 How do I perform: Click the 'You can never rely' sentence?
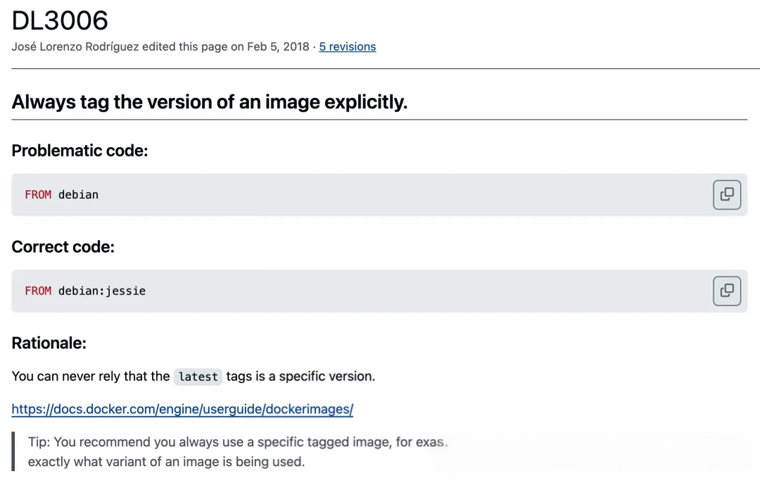[91, 376]
